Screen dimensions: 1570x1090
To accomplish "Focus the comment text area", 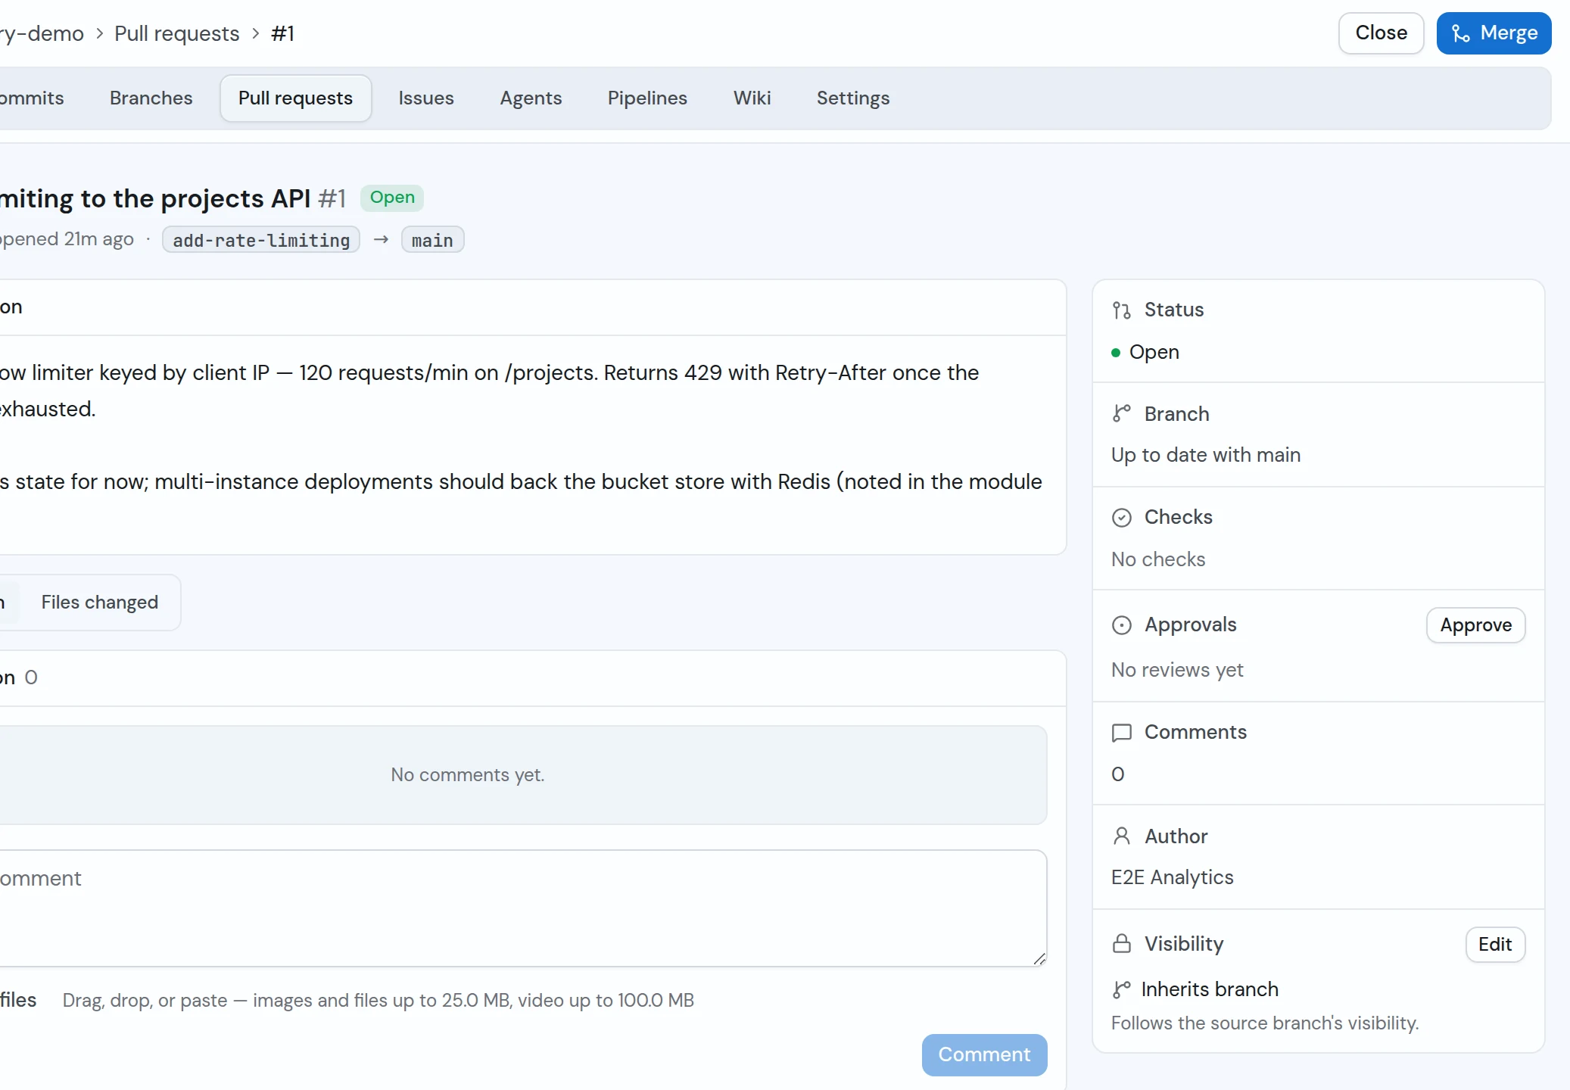I will coord(522,908).
